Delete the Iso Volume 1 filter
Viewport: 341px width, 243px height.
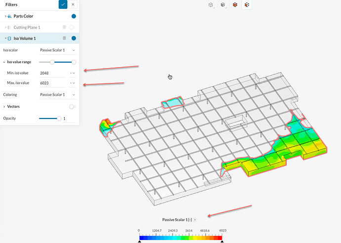pos(64,38)
